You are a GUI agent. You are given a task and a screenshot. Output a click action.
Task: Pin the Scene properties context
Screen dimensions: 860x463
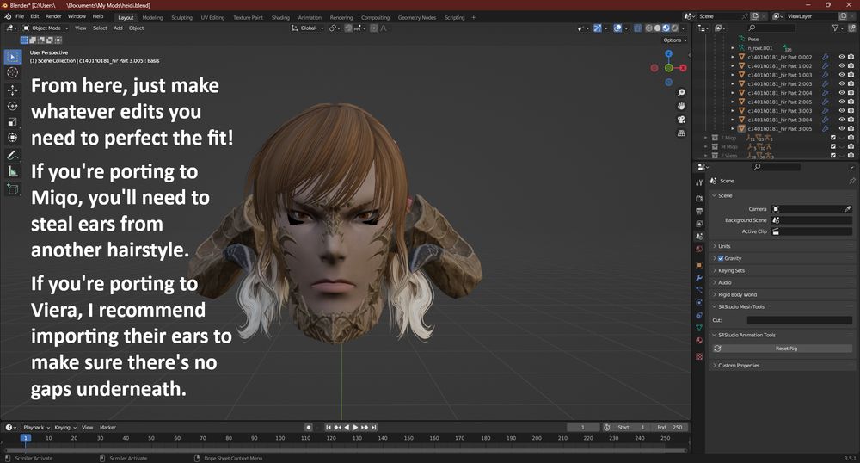[851, 181]
